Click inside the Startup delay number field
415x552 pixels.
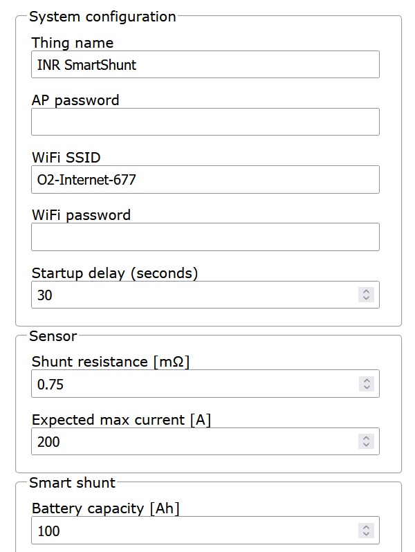194,295
